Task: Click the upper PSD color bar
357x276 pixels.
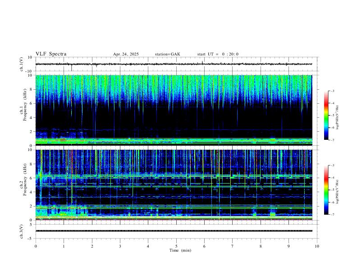Action: pos(326,115)
